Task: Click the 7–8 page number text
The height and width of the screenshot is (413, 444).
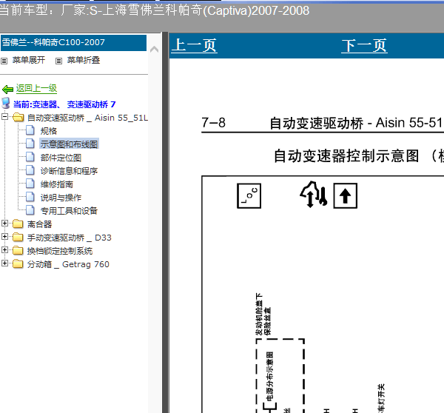Action: pos(214,123)
